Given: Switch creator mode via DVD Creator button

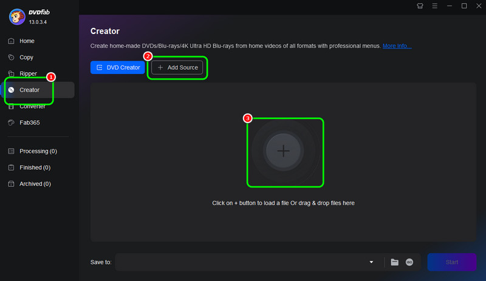Looking at the screenshot, I should click(x=117, y=67).
